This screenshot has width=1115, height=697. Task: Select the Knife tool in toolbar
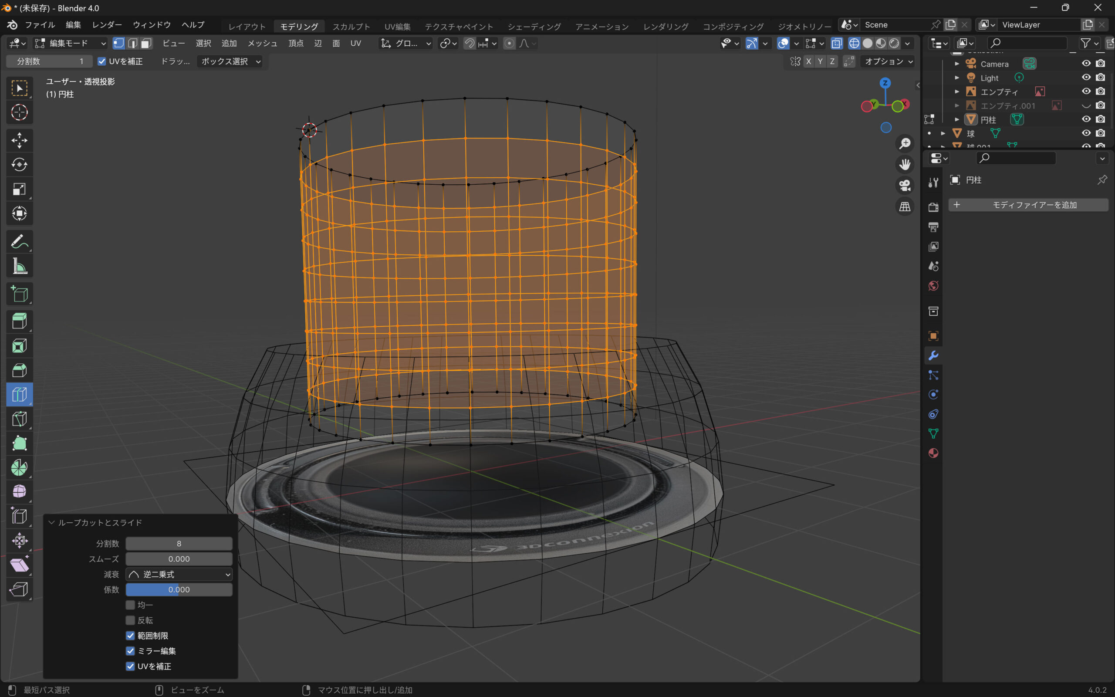point(19,419)
